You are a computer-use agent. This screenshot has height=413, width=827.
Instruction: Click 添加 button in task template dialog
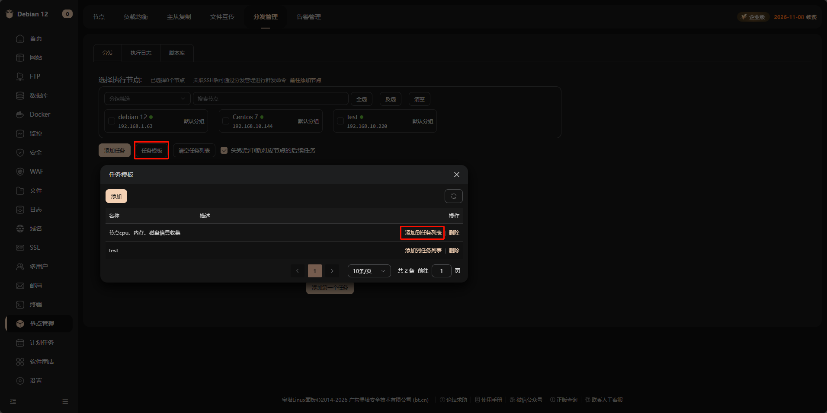point(116,196)
